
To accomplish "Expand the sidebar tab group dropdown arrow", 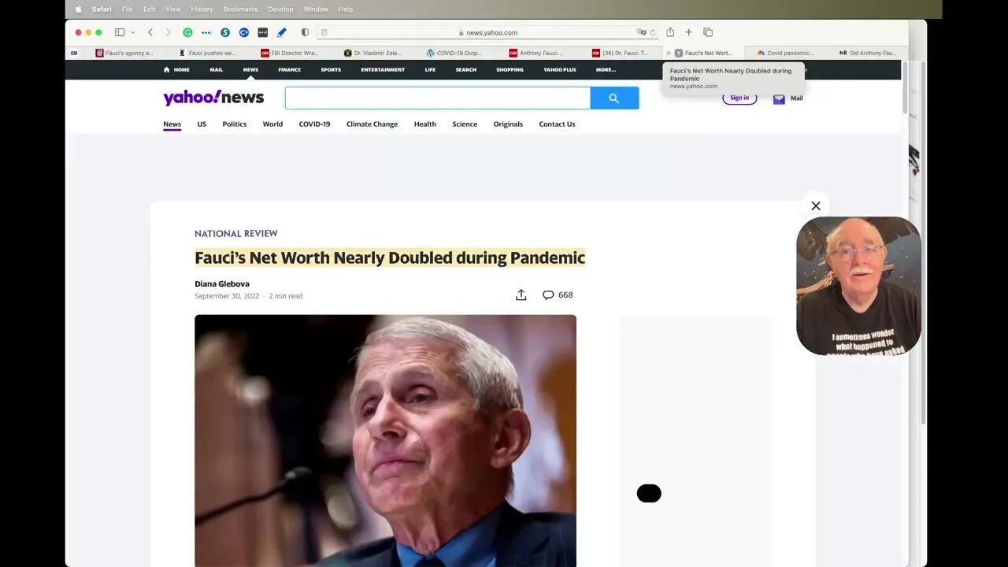I will pyautogui.click(x=133, y=32).
